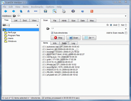Open the Address dropdown arrow
Image resolution: width=131 pixels, height=101 pixels.
[125, 16]
